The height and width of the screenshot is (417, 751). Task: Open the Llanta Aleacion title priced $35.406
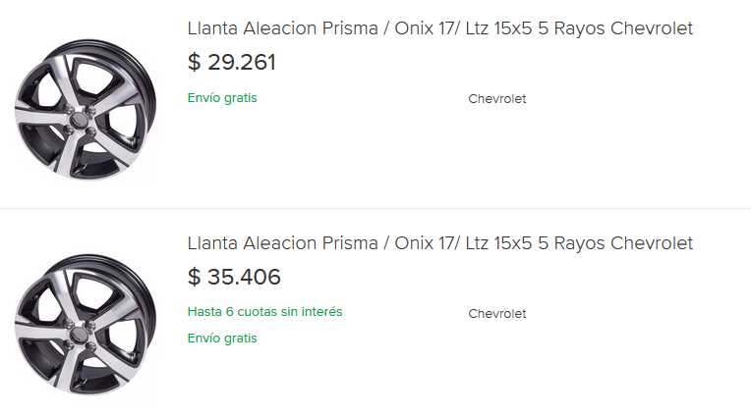pyautogui.click(x=439, y=243)
